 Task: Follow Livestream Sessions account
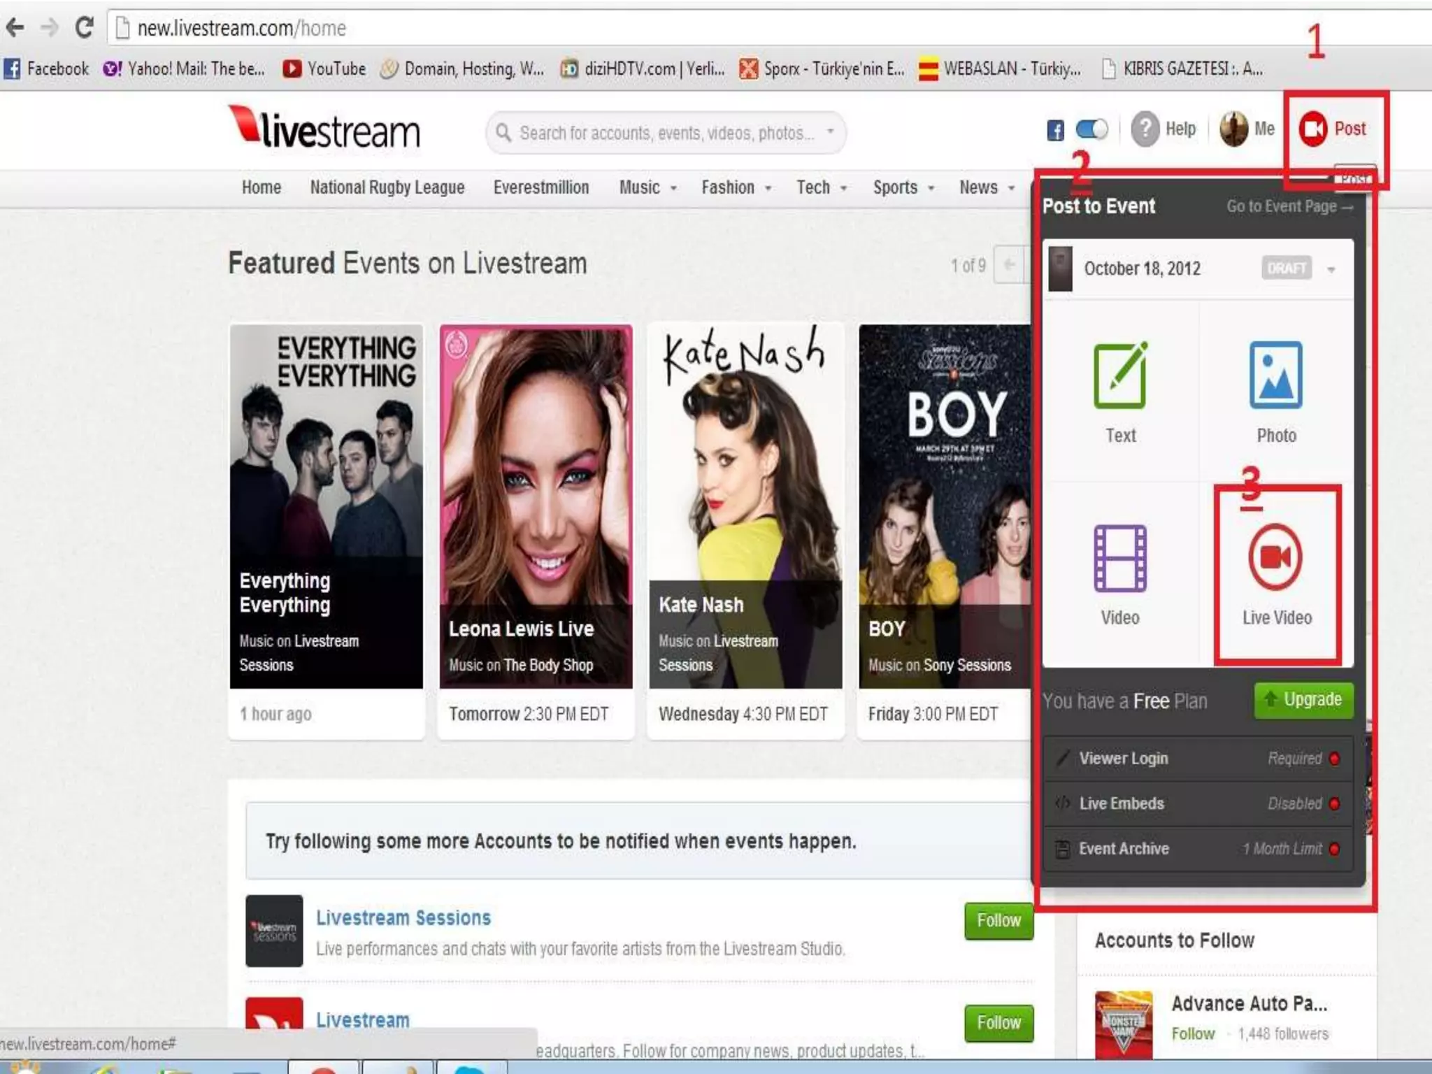click(998, 921)
